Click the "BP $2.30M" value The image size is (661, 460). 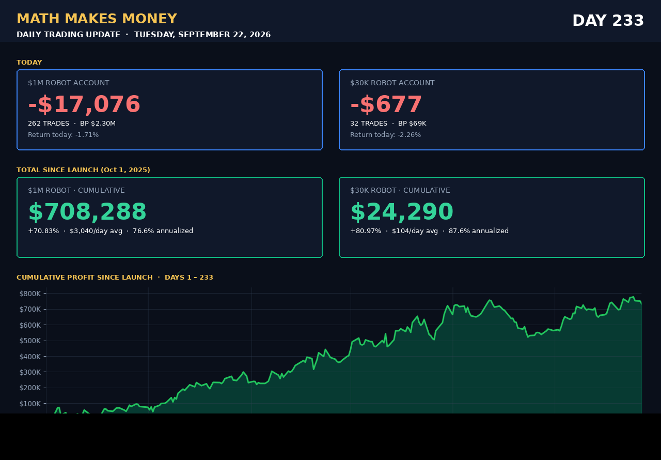98,124
